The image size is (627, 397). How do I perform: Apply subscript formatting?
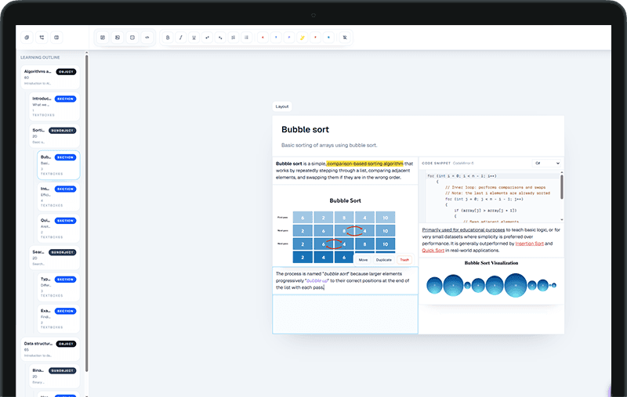(220, 38)
